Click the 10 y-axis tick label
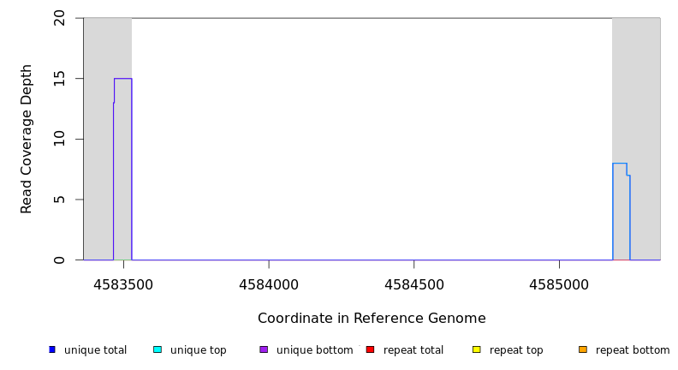 (60, 139)
